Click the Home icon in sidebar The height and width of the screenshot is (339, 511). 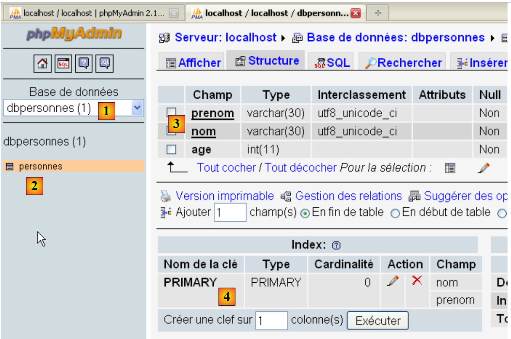coord(42,64)
